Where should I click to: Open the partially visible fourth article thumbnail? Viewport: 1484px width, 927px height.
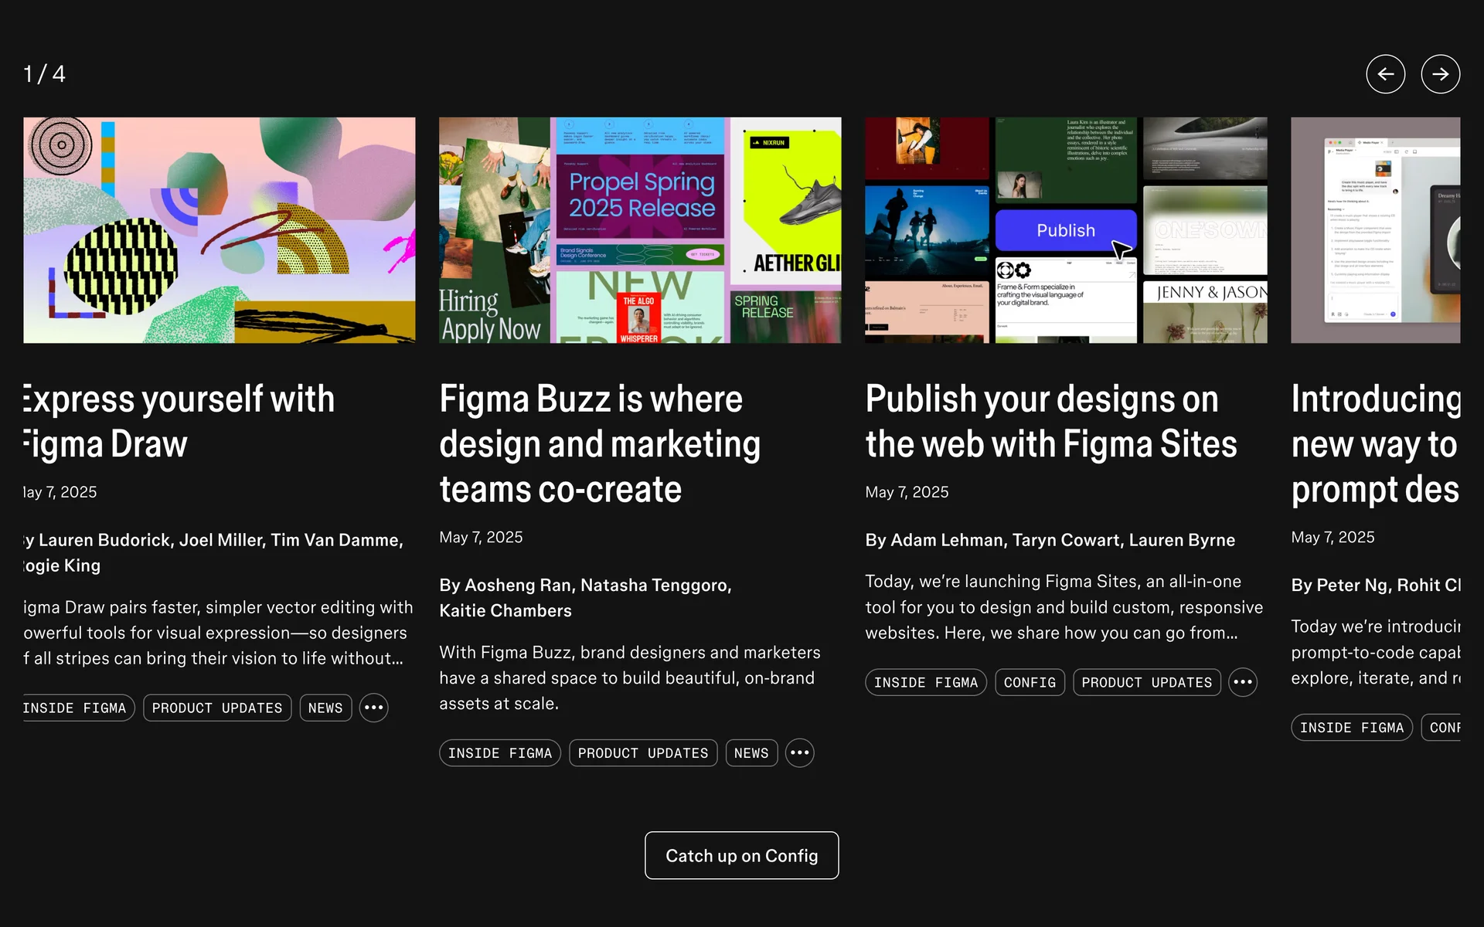(1375, 230)
